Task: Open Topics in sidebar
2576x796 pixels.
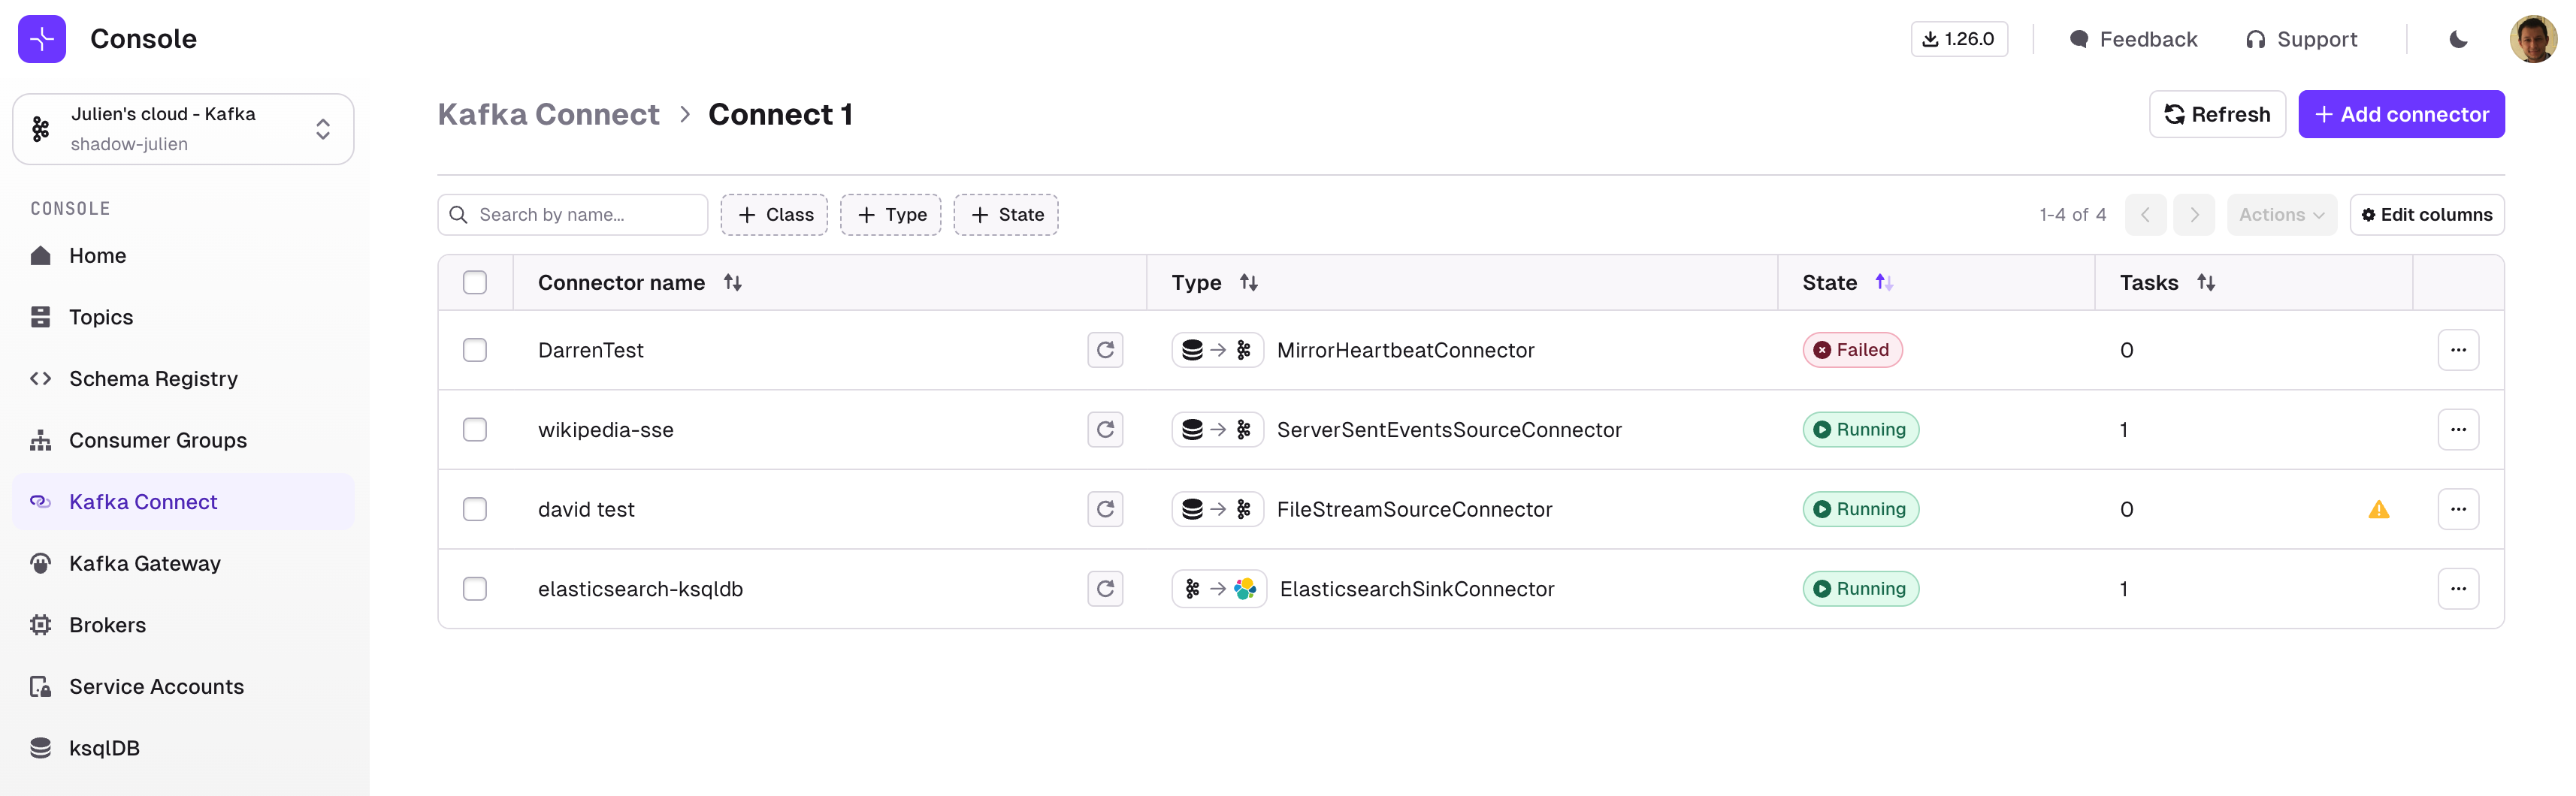Action: coord(183,318)
